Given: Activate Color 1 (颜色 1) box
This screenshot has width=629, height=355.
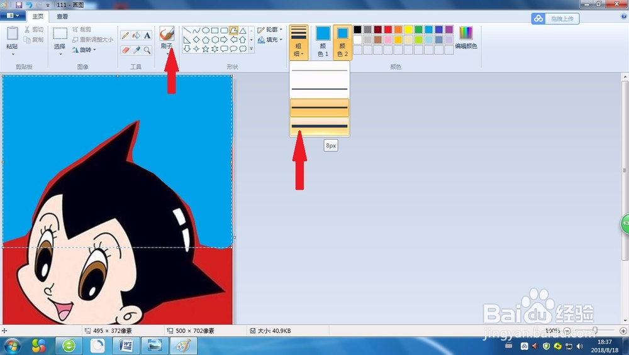Looking at the screenshot, I should click(x=323, y=41).
